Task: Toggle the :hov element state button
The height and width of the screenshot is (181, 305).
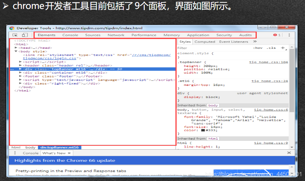Action: click(258, 48)
